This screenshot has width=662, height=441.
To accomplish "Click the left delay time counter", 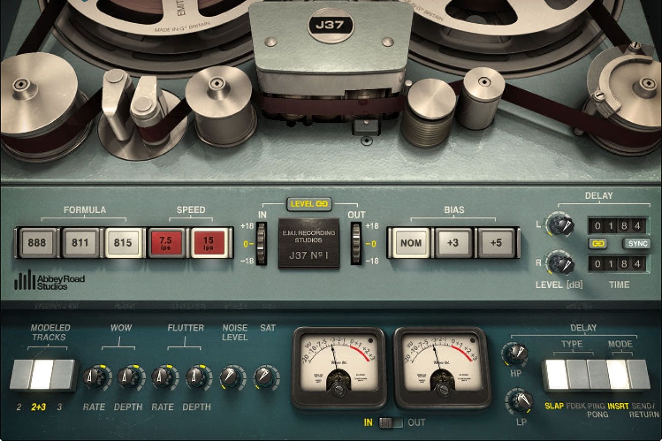I will [x=617, y=225].
